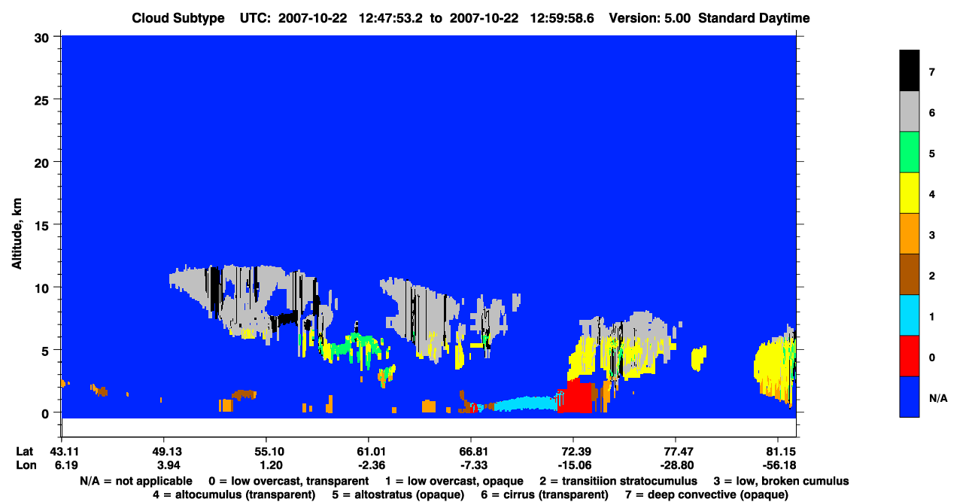Click the 'Lon' row label

coord(25,465)
